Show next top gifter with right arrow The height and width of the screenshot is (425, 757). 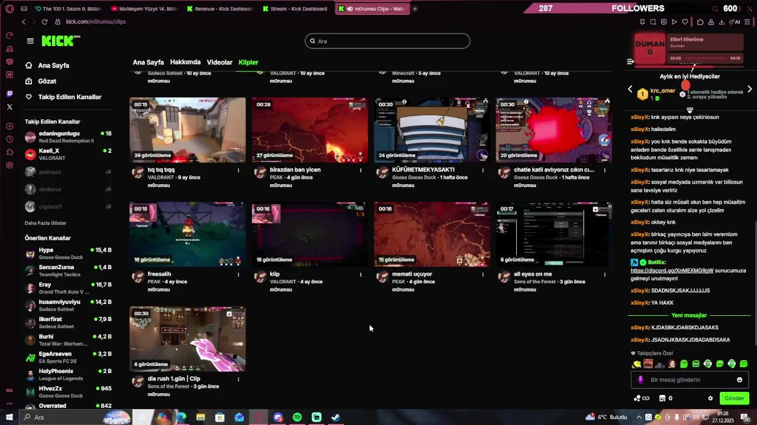coord(749,89)
